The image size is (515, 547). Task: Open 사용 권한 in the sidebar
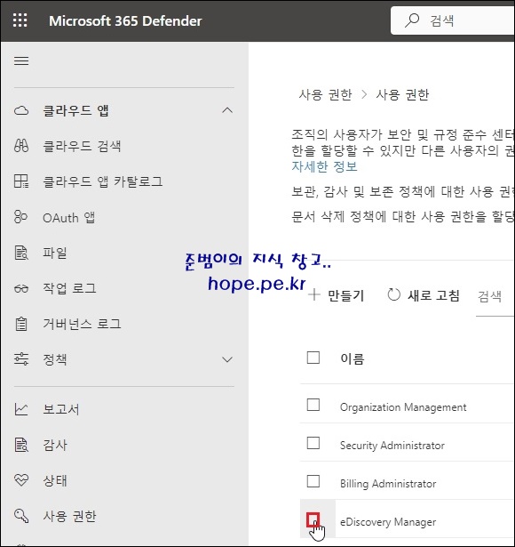tap(69, 516)
